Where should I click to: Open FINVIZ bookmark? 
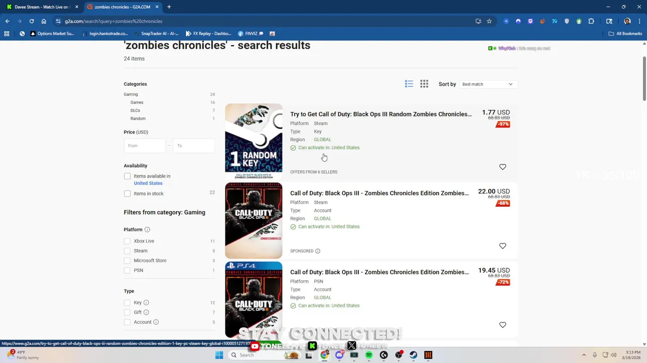click(251, 34)
